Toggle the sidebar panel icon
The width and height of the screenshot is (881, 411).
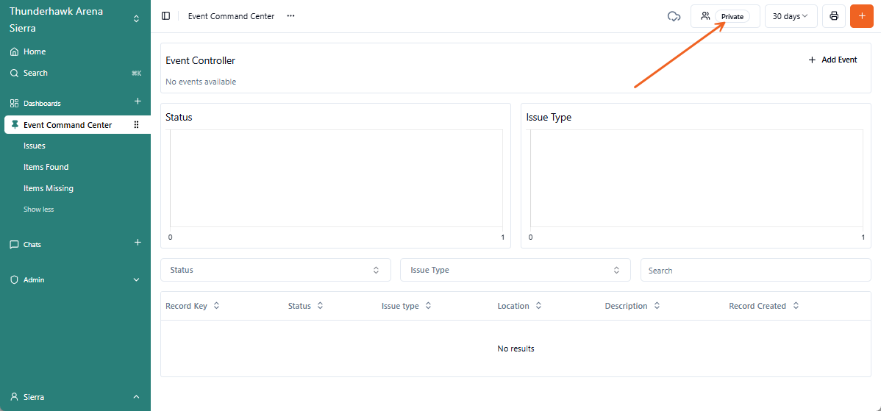point(165,16)
